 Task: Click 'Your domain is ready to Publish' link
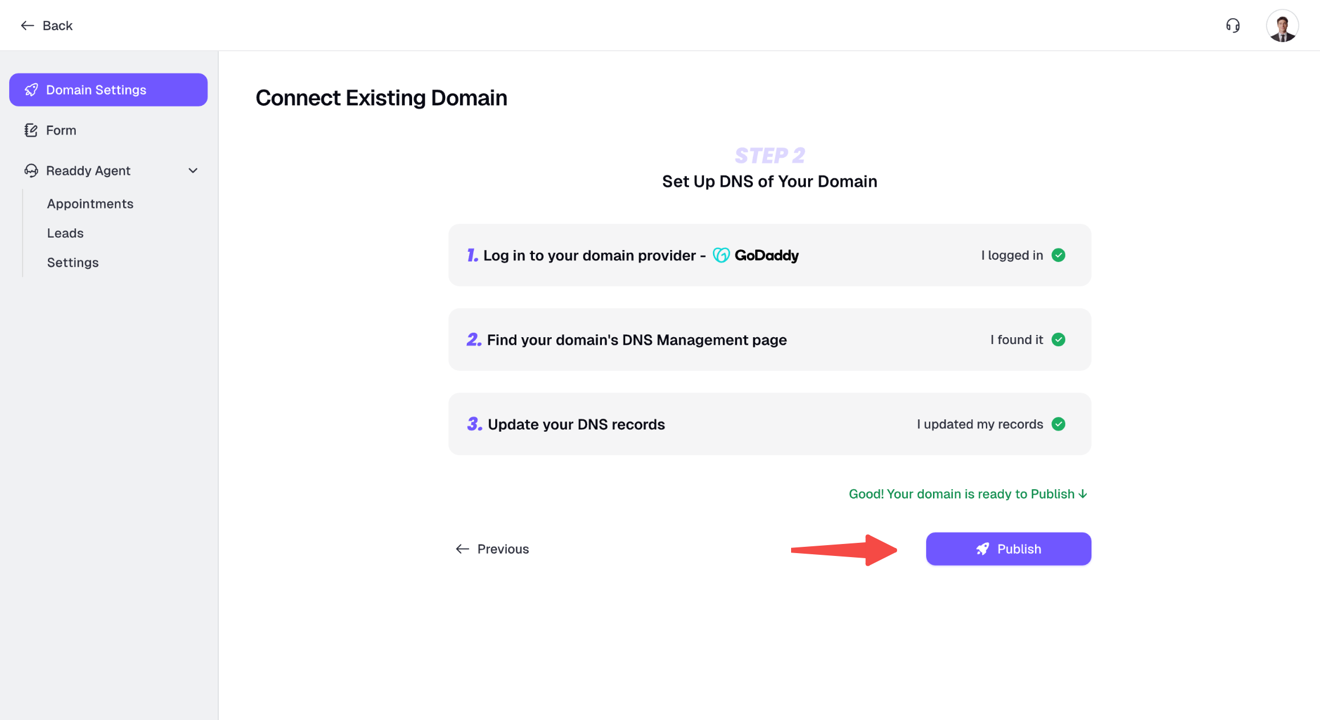[x=967, y=494]
